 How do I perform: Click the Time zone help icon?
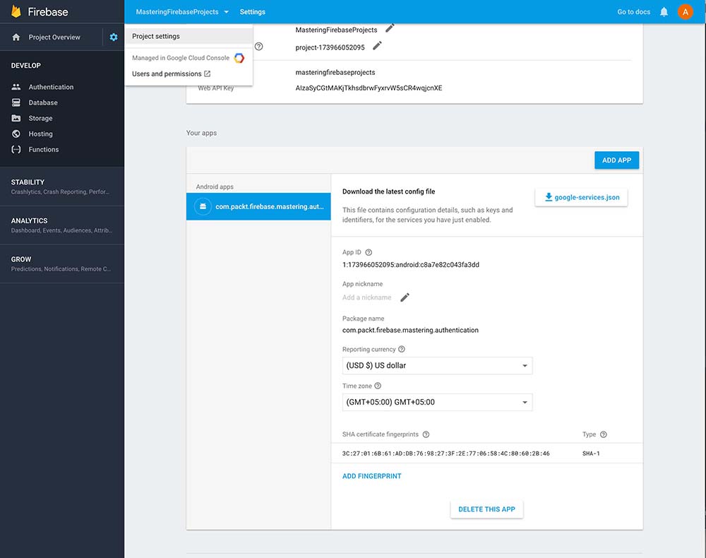coord(378,386)
